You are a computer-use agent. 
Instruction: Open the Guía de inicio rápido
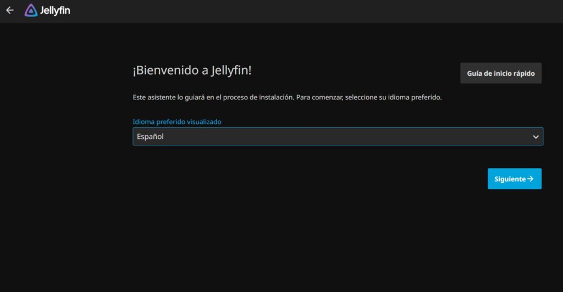pyautogui.click(x=500, y=73)
